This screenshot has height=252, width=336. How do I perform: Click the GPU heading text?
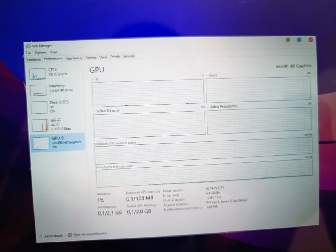97,70
